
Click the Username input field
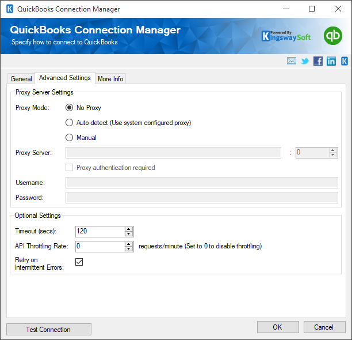[x=201, y=183]
